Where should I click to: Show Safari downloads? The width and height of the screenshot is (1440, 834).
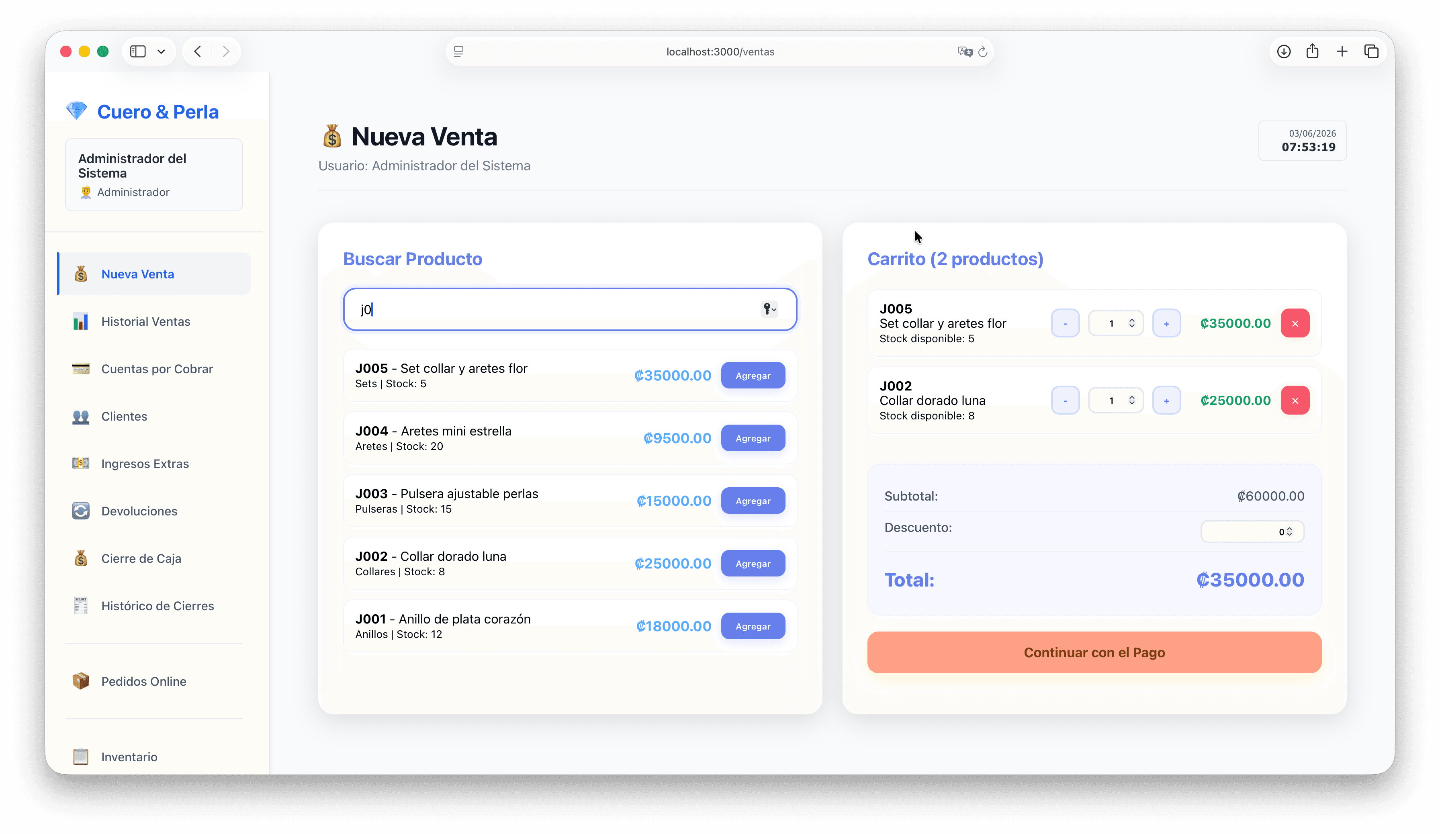coord(1283,51)
